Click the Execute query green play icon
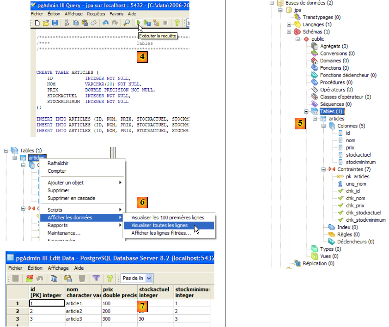 coord(138,23)
